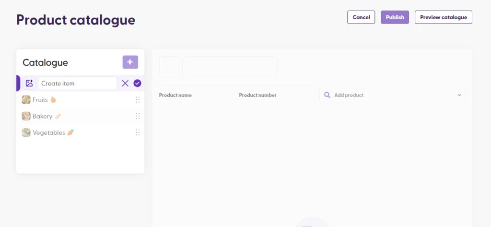Screen dimensions: 491x227
Task: Select the Vegetables catalogue item
Action: point(80,132)
